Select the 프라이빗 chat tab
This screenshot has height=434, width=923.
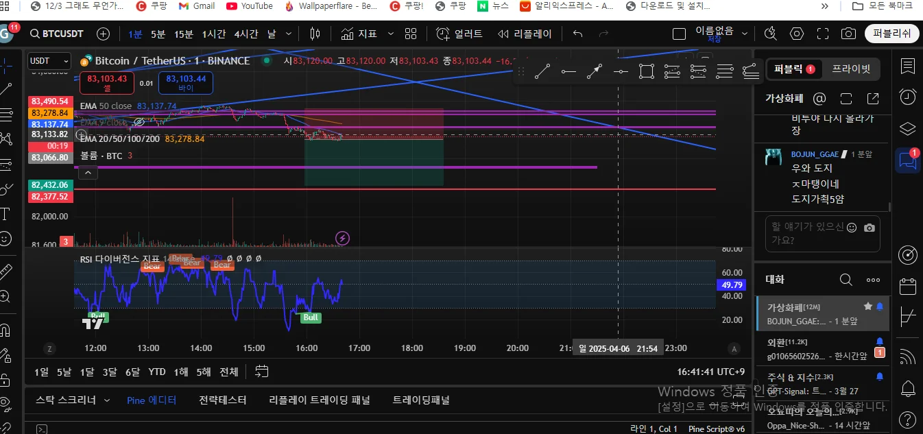pyautogui.click(x=851, y=69)
